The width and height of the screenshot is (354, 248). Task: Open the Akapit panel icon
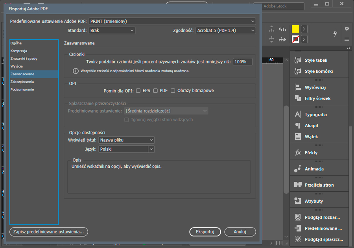coord(298,125)
